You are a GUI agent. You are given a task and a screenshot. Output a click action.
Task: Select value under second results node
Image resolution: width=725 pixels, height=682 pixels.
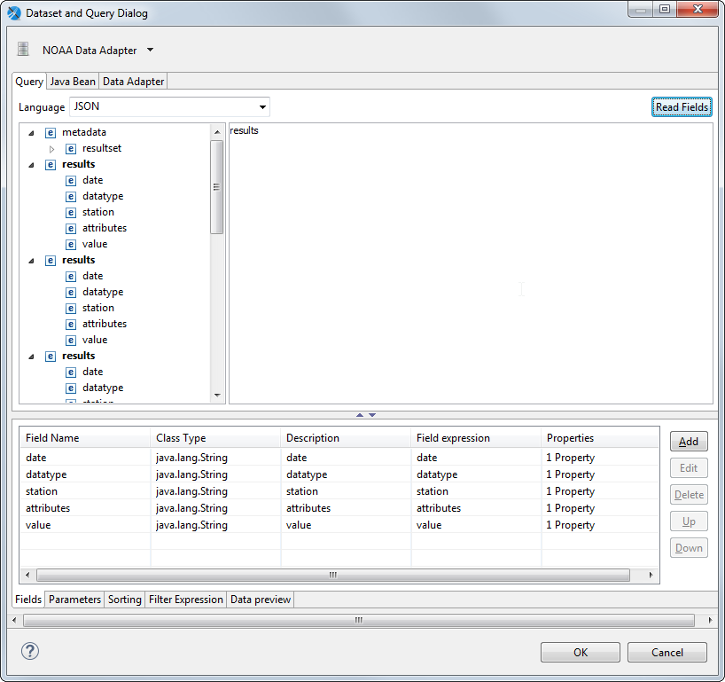(x=95, y=340)
